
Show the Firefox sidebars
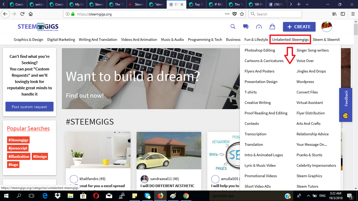tap(343, 14)
